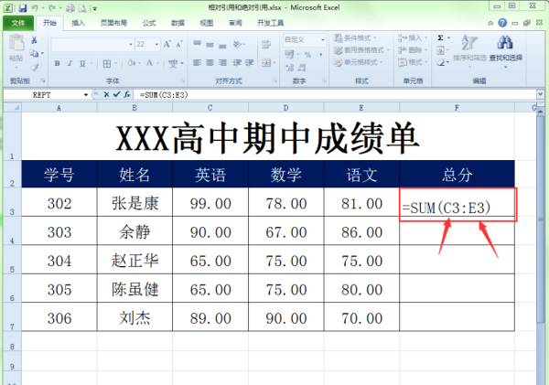Click the cell borders icon

(x=107, y=63)
